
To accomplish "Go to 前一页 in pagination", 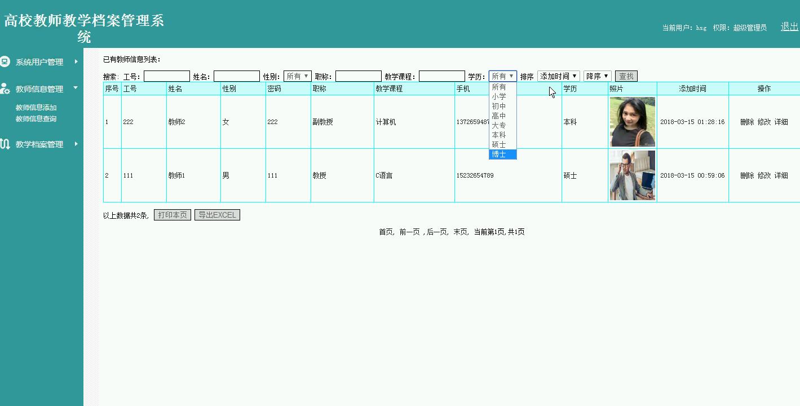I will point(410,232).
